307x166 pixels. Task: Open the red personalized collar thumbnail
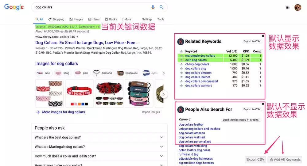(79, 93)
